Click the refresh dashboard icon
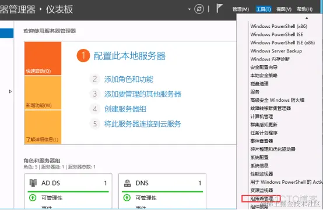Screen dimensions: 323x210 click(199, 9)
